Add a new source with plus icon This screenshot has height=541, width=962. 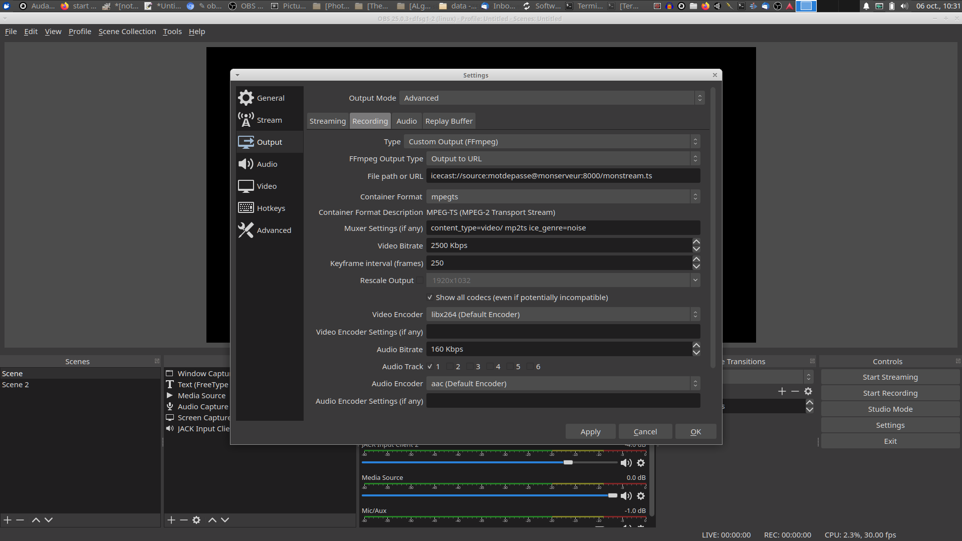click(x=171, y=520)
